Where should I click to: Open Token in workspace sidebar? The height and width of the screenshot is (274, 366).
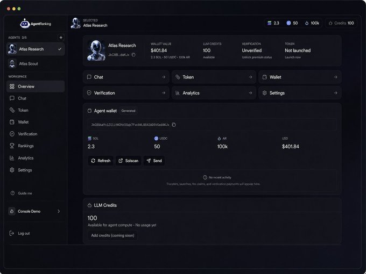click(36, 110)
